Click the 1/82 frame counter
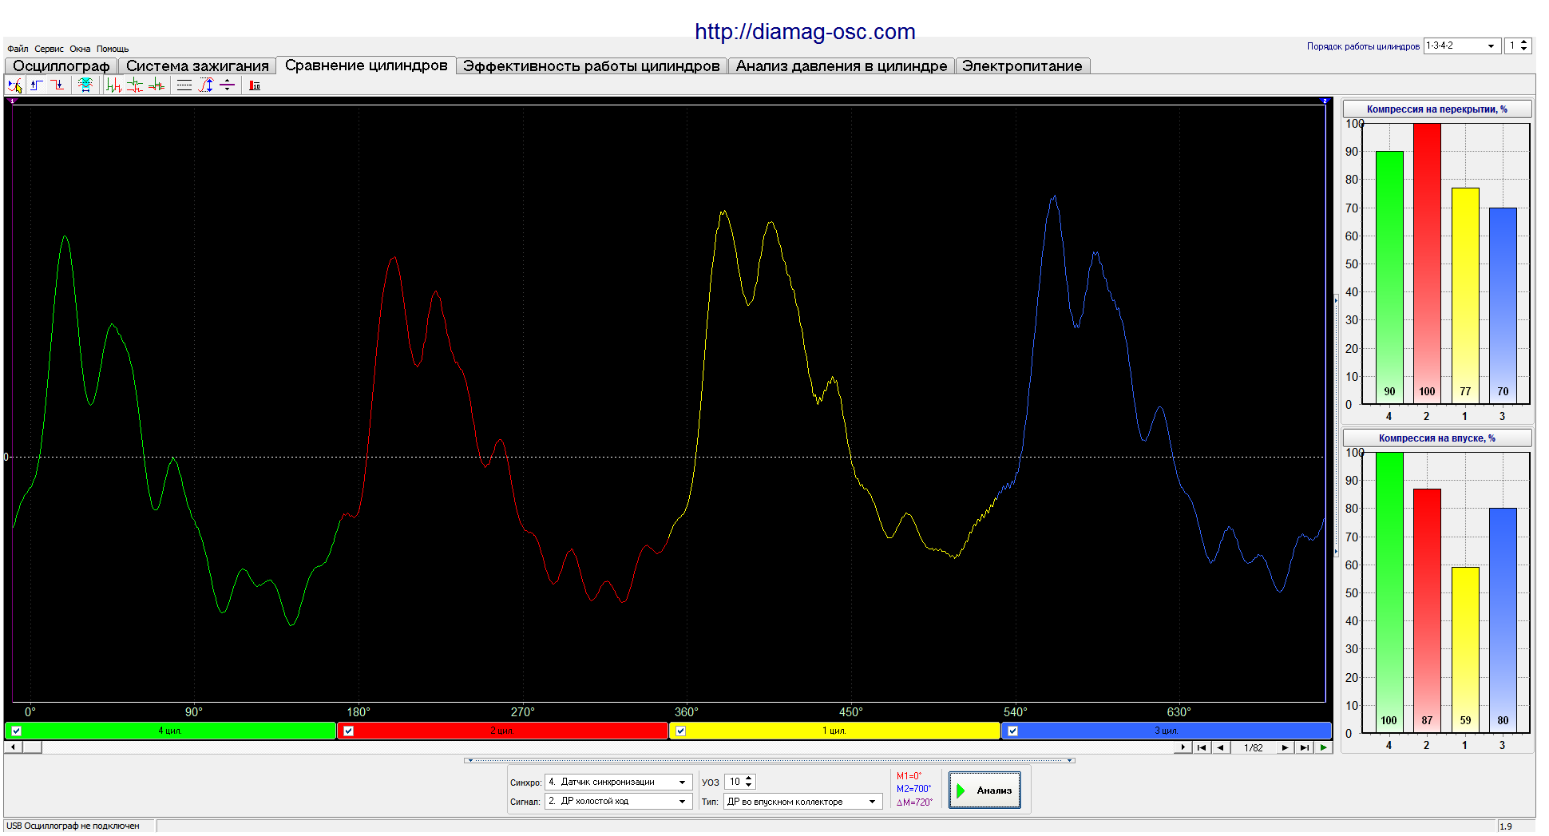Viewport: 1549px width, 836px height. tap(1253, 748)
